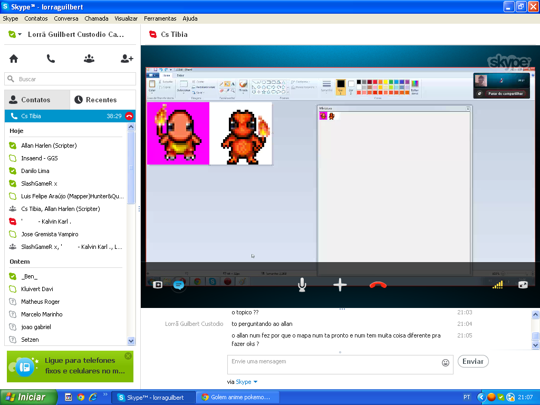Select the active Cs Tibia call row
The height and width of the screenshot is (405, 540).
[70, 116]
